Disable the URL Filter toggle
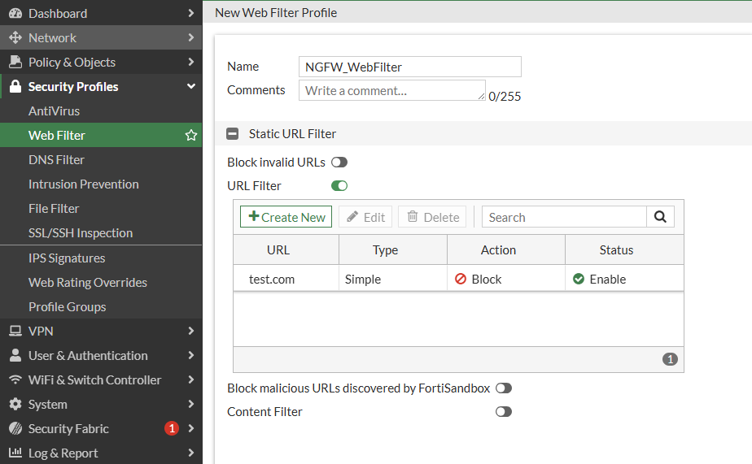The width and height of the screenshot is (752, 464). click(x=339, y=186)
